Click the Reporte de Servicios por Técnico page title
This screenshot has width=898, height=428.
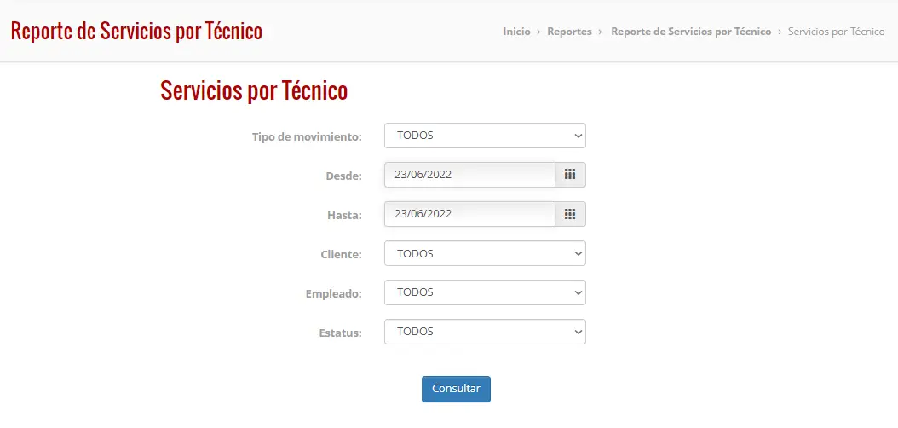(x=136, y=31)
